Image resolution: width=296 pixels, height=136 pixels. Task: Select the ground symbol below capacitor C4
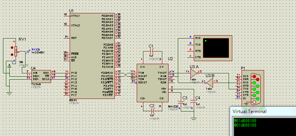(x=194, y=119)
